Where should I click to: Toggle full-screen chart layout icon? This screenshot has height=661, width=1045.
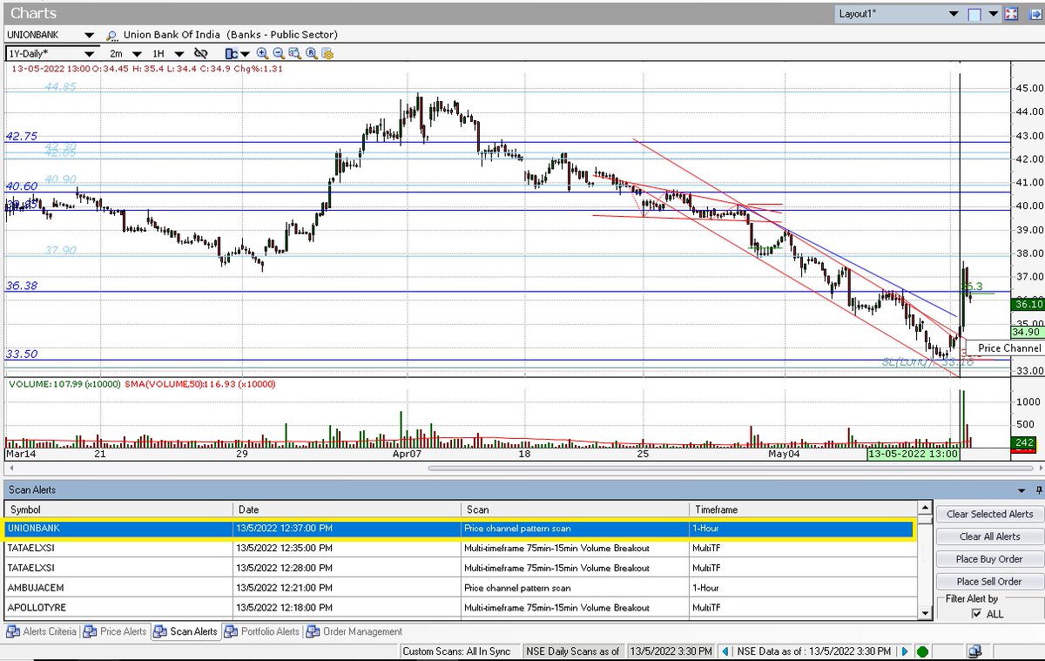click(x=1012, y=14)
